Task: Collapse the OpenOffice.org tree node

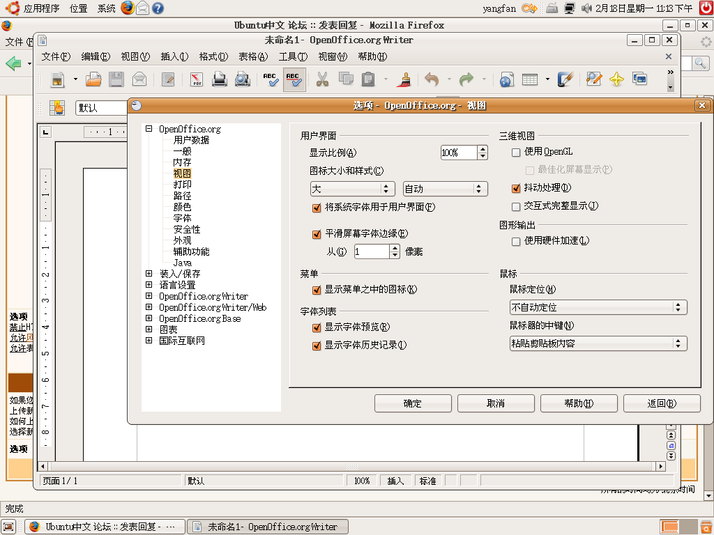Action: tap(149, 129)
